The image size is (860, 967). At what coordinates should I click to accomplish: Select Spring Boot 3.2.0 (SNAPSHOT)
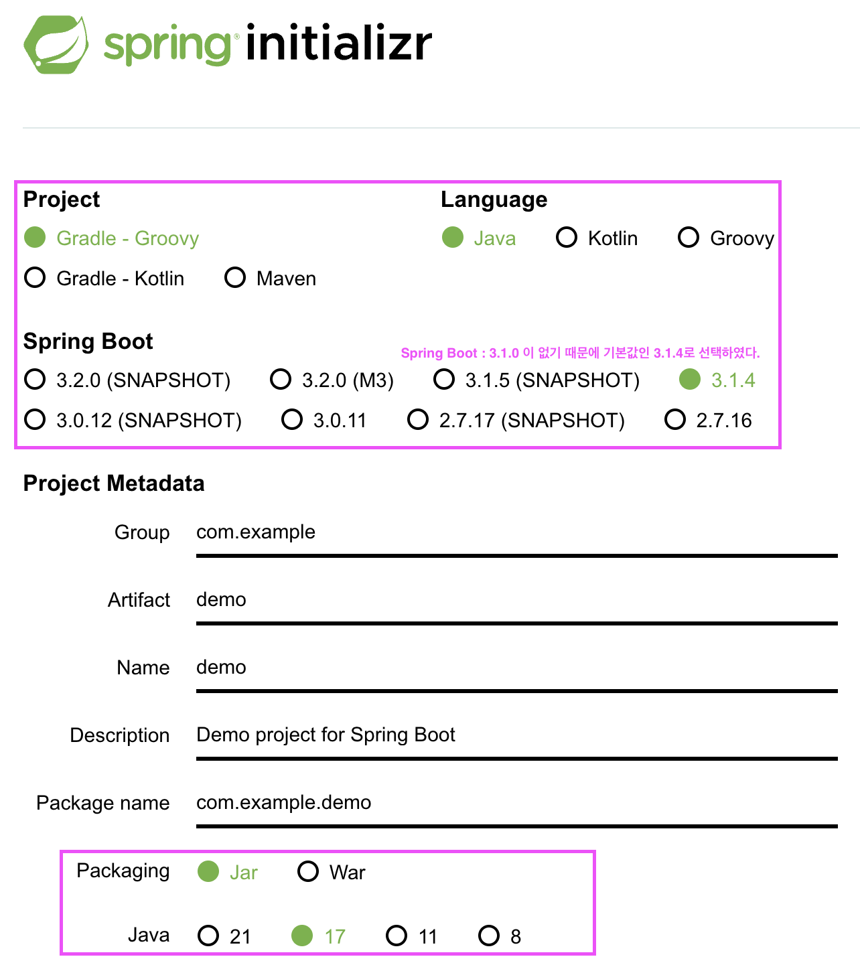[x=127, y=380]
